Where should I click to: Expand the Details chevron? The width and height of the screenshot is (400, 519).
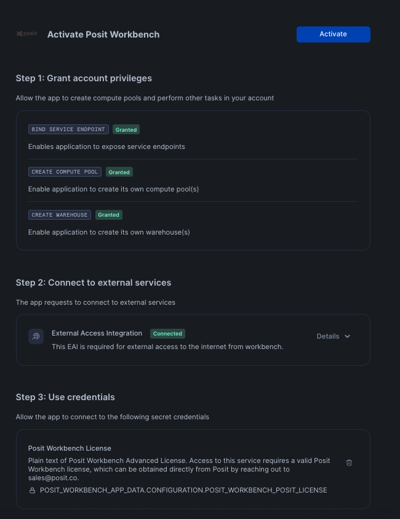coord(348,337)
